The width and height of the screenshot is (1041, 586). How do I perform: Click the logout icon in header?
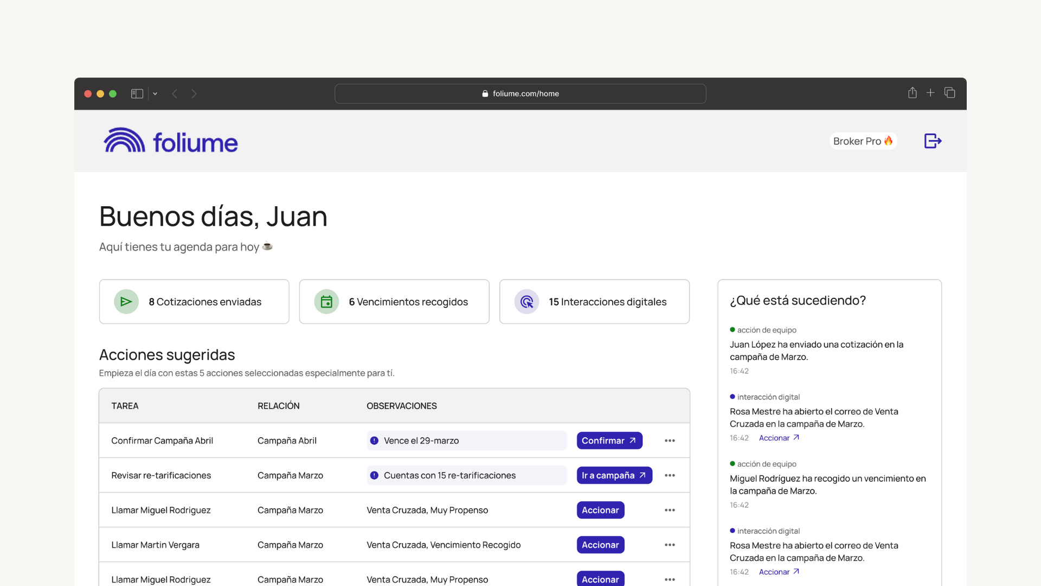coord(933,141)
